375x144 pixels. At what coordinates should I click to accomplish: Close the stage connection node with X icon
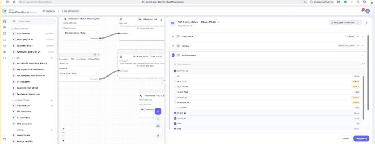tap(98, 55)
